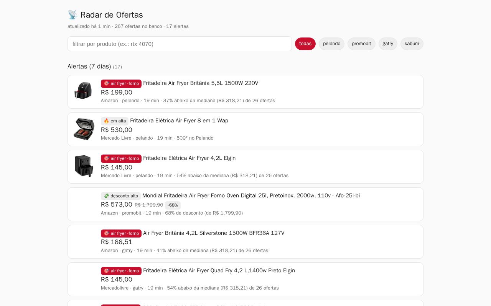
Task: Click the "509° no Pelando" details line
Action: [x=157, y=138]
